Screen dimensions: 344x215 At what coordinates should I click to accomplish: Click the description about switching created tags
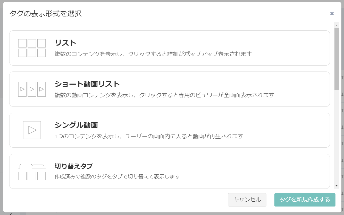point(117,177)
